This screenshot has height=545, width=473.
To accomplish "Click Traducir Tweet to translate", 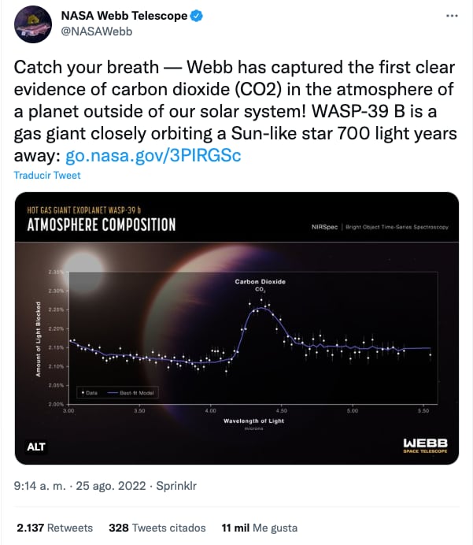I will [x=47, y=175].
